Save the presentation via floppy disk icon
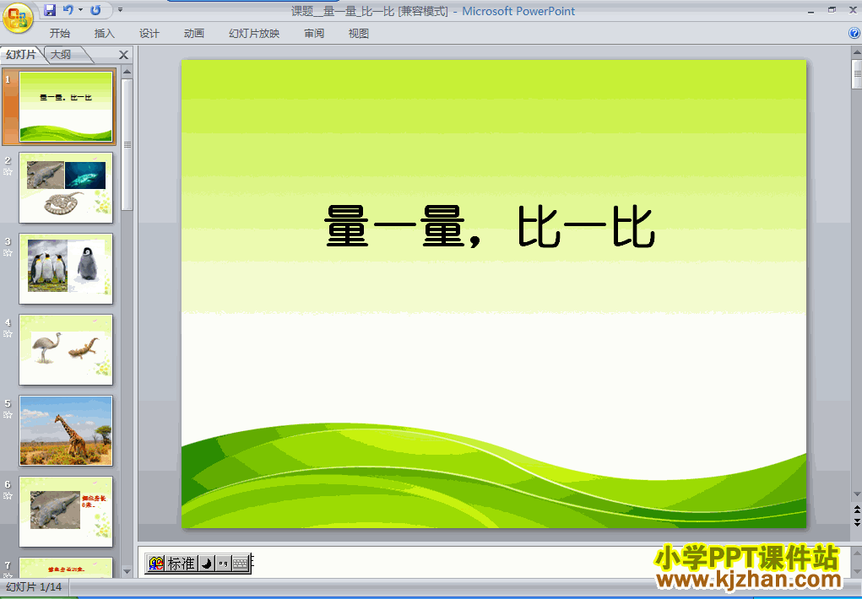The image size is (862, 599). (50, 10)
